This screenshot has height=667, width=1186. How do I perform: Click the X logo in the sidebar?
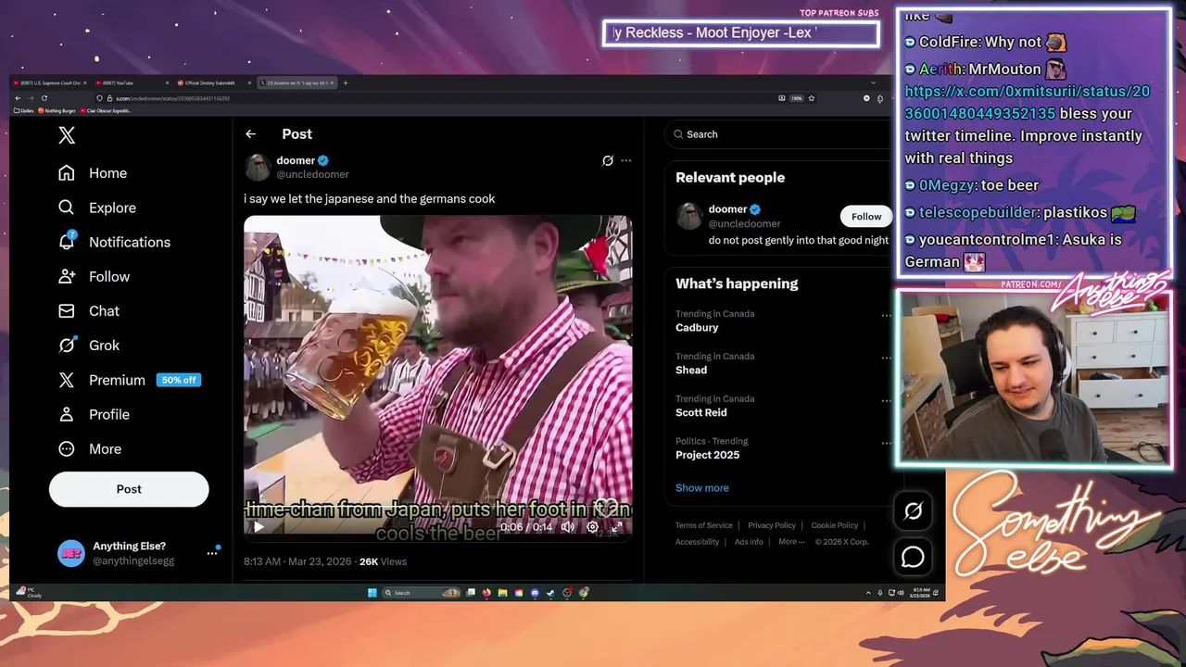[x=67, y=135]
